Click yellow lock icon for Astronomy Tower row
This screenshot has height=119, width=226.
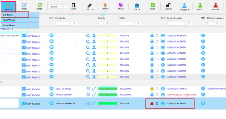coord(152,89)
